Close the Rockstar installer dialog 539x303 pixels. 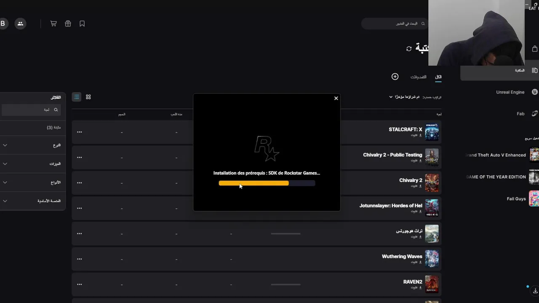tap(336, 98)
